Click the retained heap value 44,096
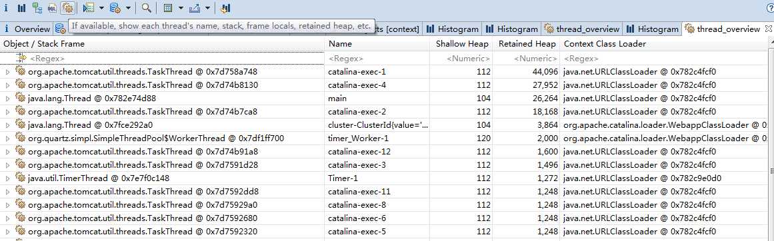Screen dimensions: 774x241 [x=545, y=71]
